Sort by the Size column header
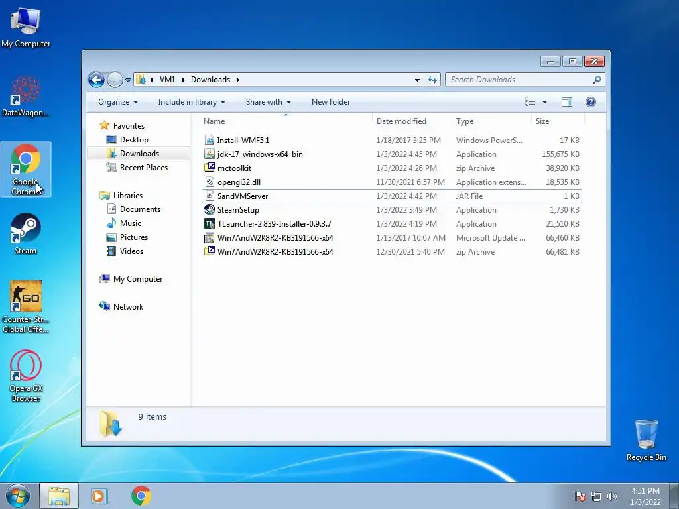679x509 pixels. [x=558, y=121]
